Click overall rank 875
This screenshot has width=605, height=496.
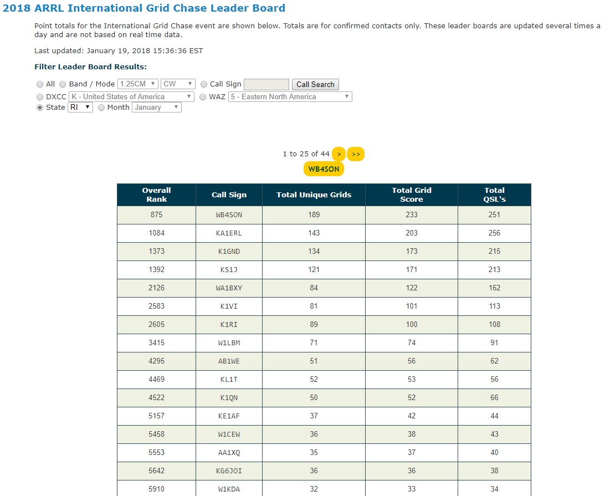click(x=156, y=214)
